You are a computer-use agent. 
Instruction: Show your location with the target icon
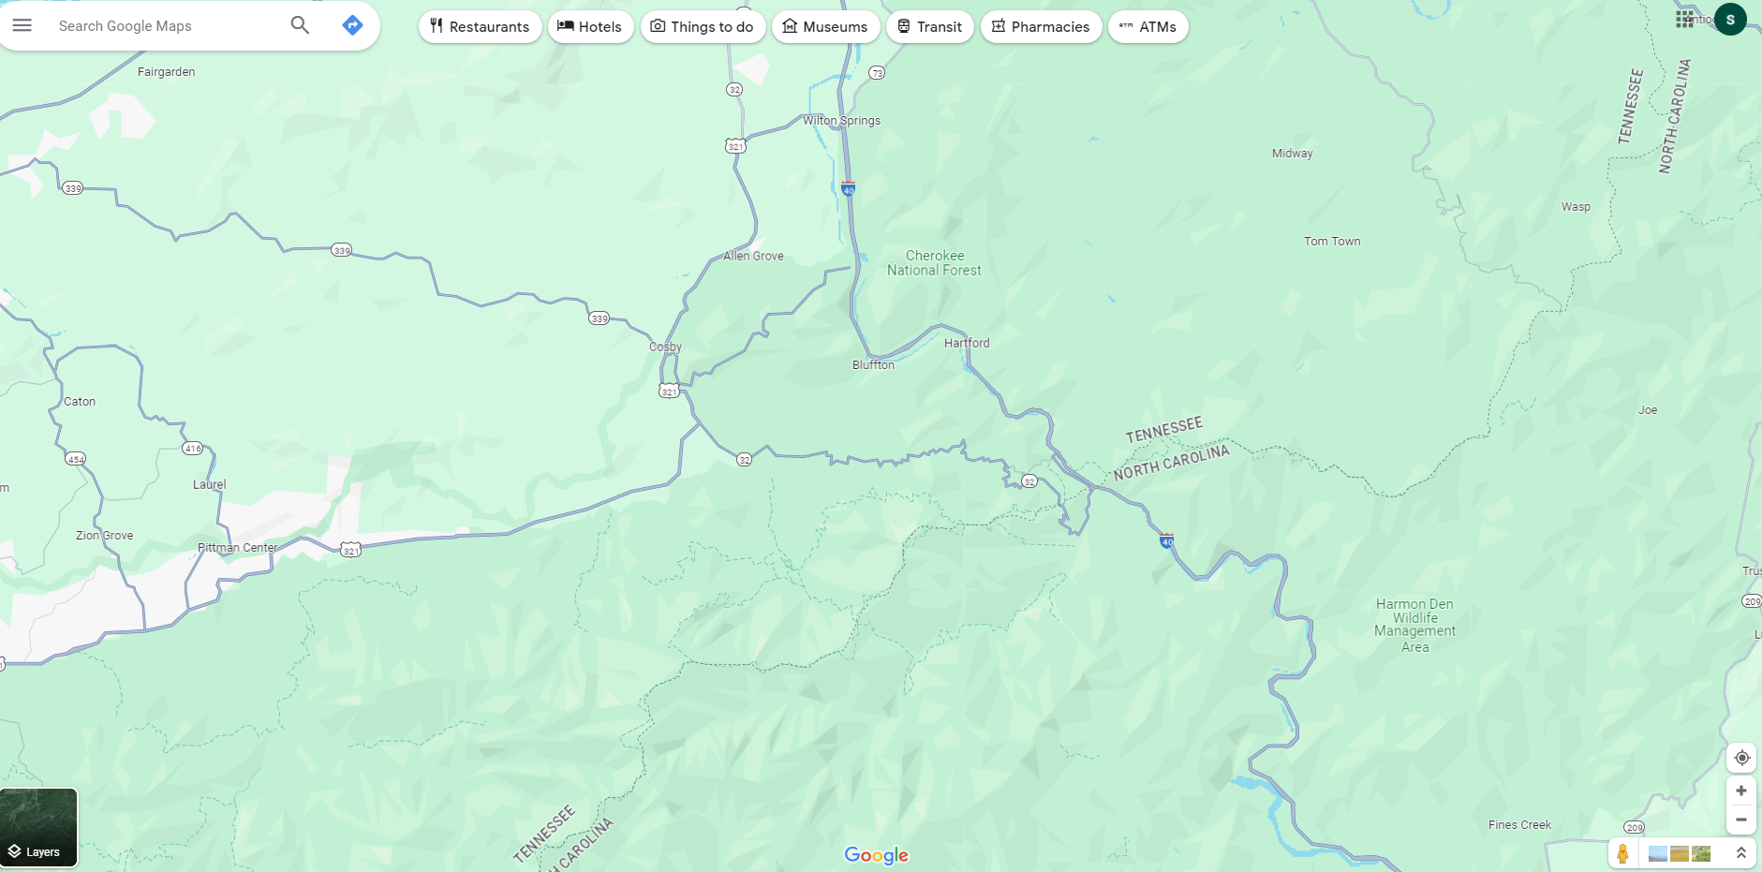click(1741, 758)
